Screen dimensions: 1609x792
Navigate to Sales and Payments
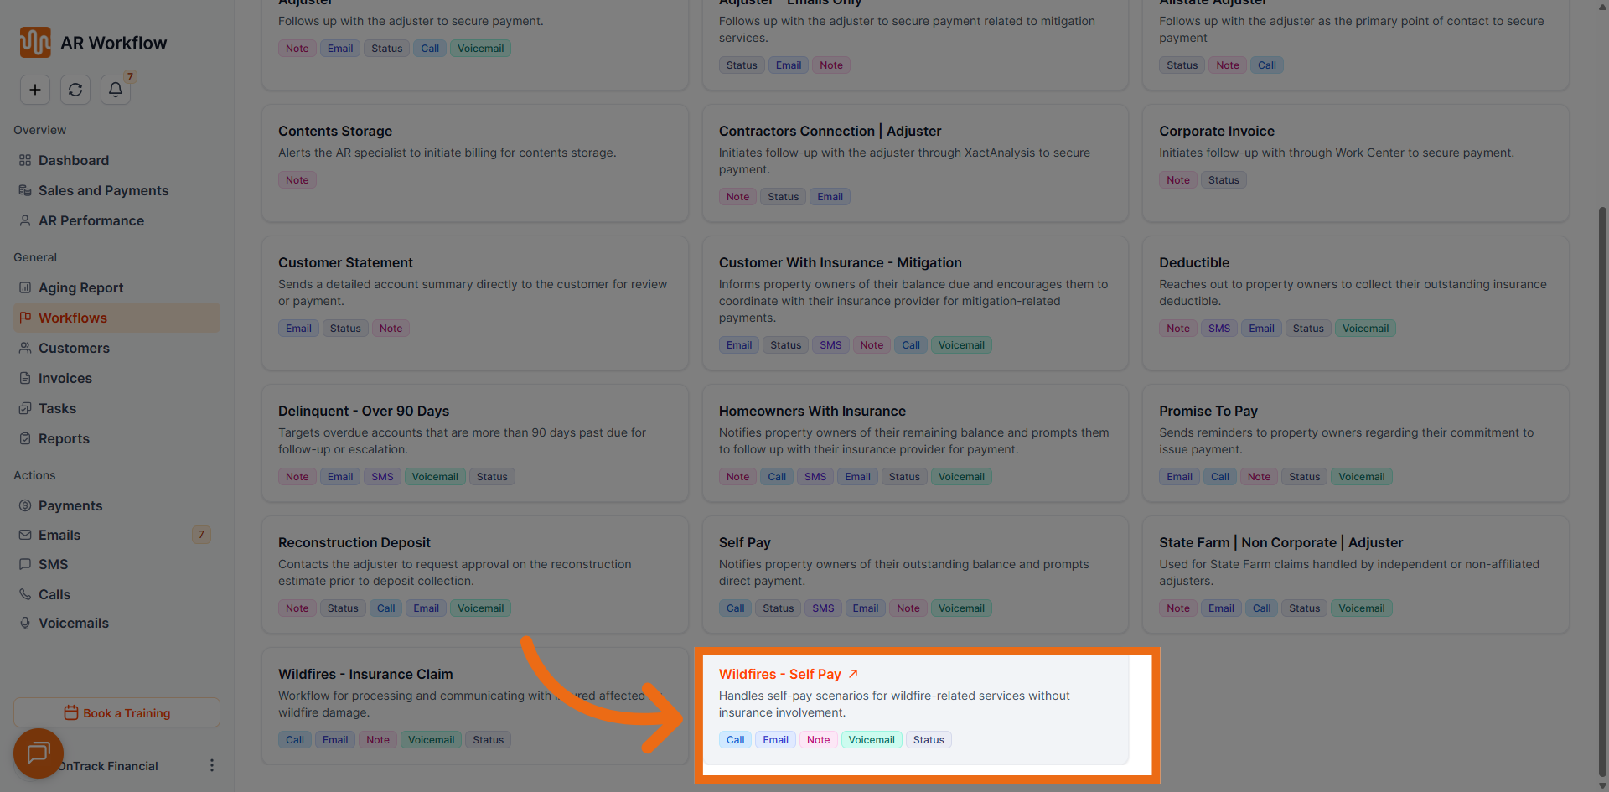103,190
